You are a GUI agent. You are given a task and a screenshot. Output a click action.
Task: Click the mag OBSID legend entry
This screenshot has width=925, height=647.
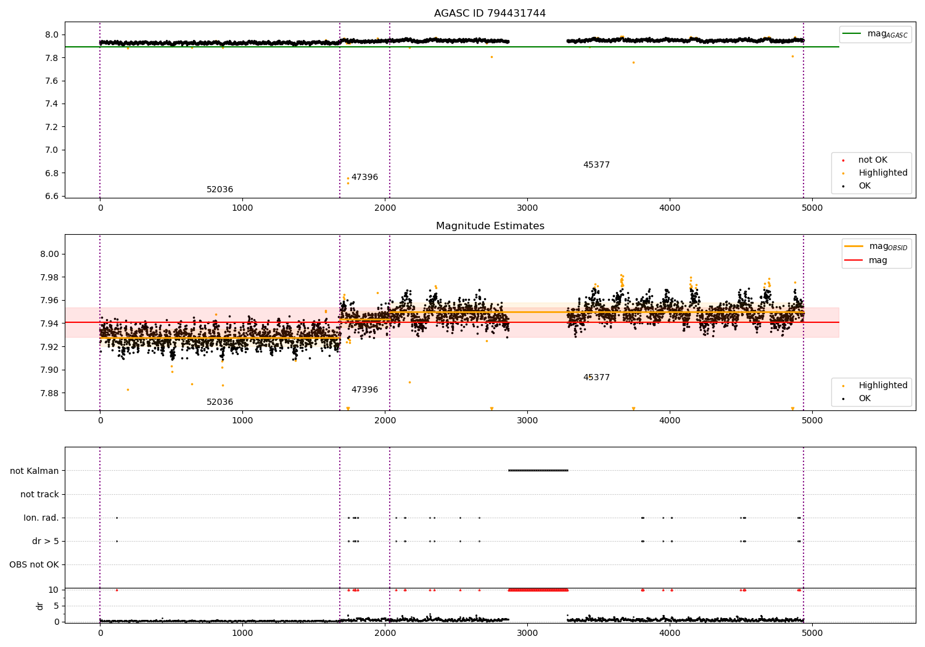point(876,246)
